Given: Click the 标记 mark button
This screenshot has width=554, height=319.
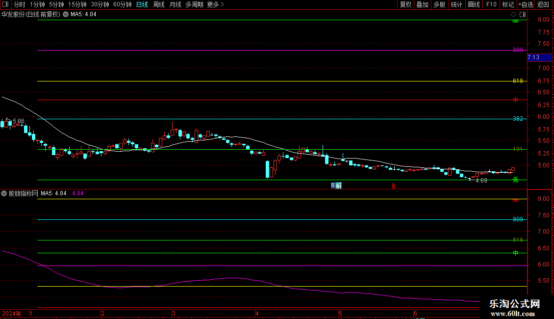Looking at the screenshot, I should click(508, 4).
